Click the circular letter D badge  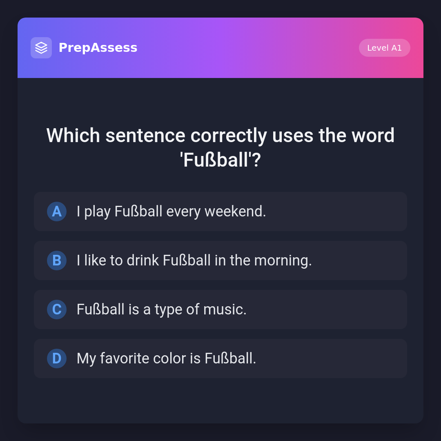coord(57,359)
